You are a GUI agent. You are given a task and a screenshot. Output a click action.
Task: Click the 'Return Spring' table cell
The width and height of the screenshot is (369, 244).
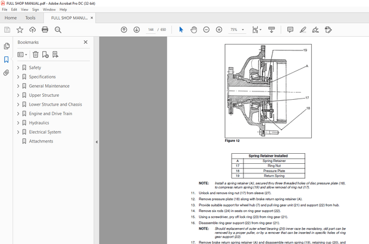point(274,176)
